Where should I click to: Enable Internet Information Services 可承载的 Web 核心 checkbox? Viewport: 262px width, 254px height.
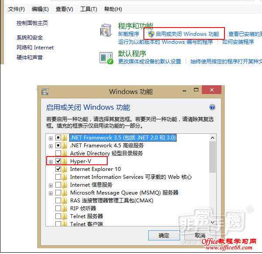click(58, 177)
